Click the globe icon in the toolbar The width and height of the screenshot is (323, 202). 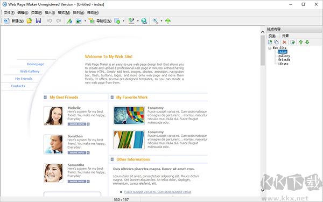coord(144,21)
